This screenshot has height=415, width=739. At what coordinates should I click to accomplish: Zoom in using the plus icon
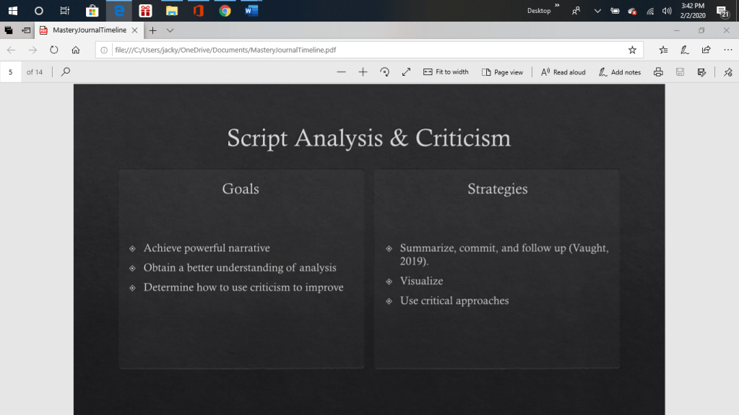point(363,72)
